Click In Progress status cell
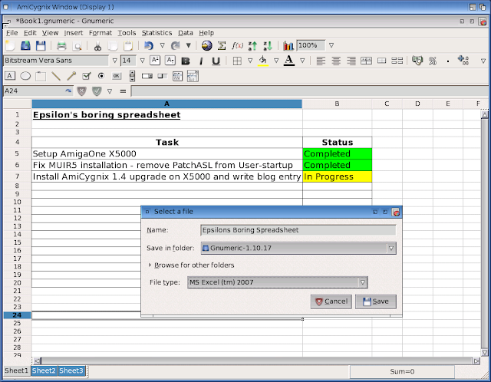The image size is (491, 382). [338, 176]
